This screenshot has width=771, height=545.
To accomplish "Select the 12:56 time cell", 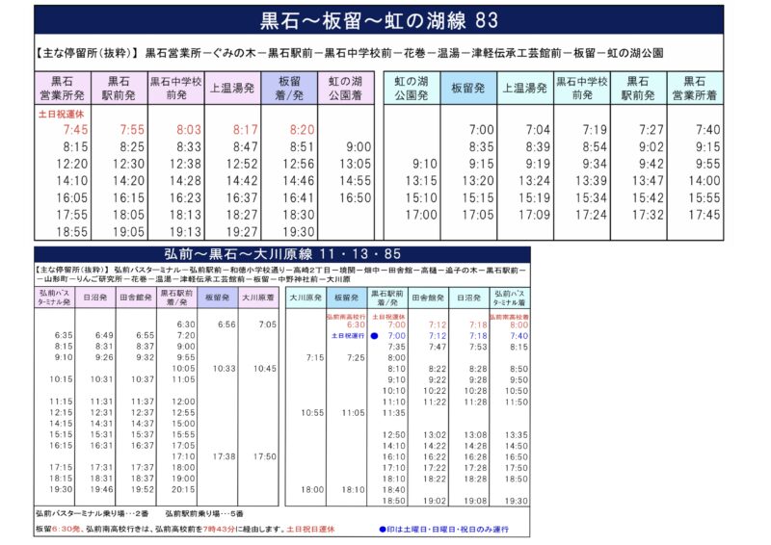I will click(299, 164).
